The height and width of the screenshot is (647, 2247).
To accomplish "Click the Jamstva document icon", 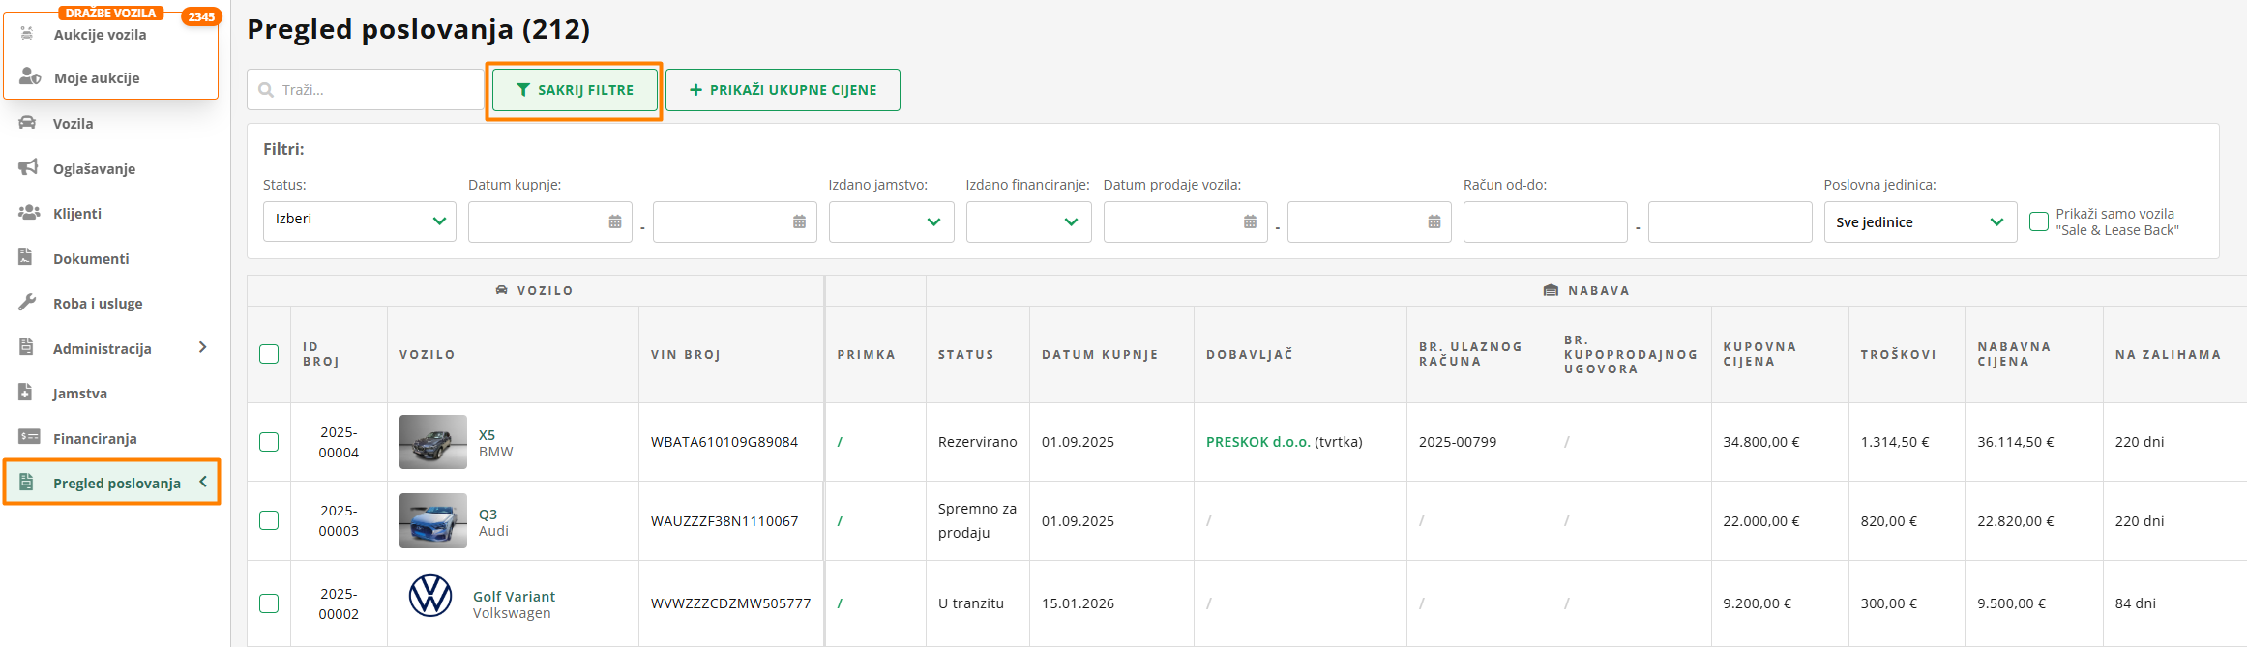I will tap(26, 393).
